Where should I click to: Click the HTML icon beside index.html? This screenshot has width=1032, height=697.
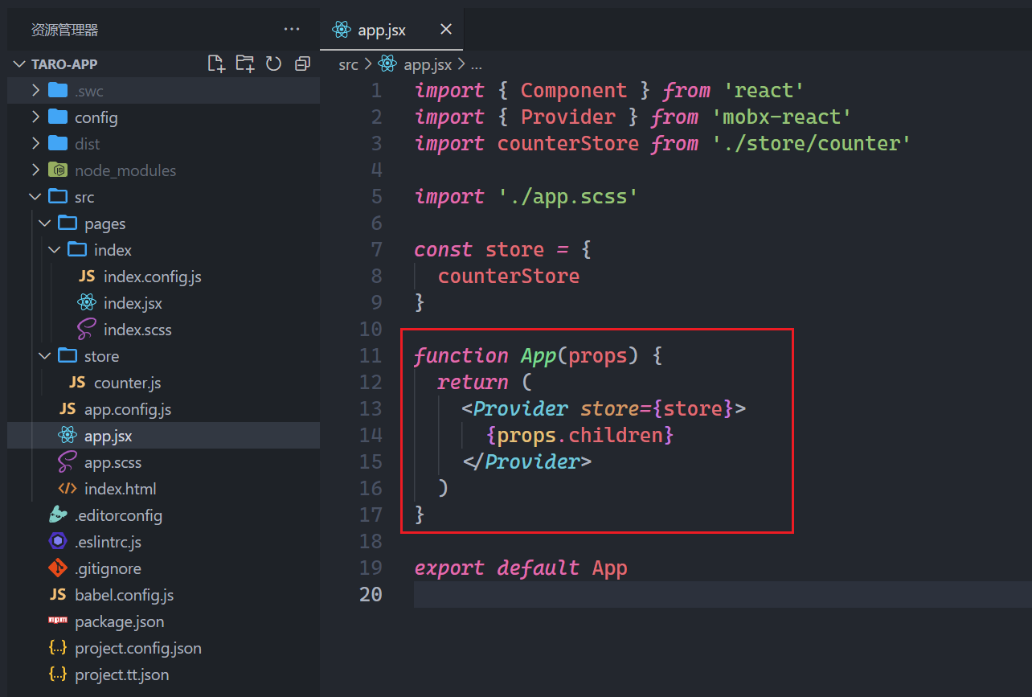(x=68, y=489)
